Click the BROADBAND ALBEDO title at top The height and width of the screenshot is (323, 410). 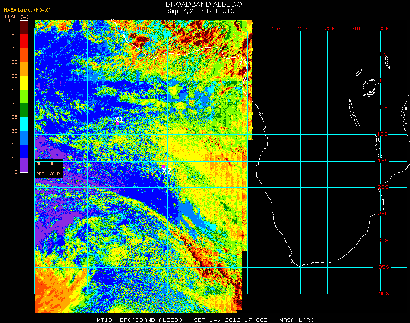(204, 4)
